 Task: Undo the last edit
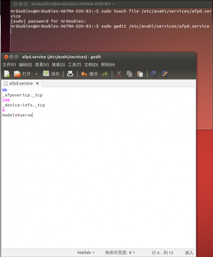point(89,74)
